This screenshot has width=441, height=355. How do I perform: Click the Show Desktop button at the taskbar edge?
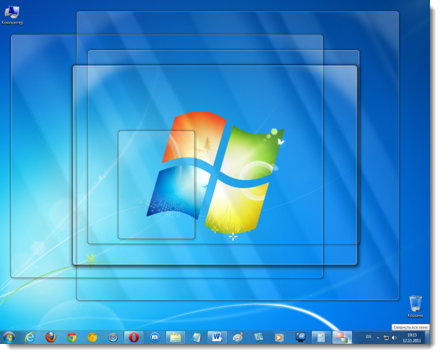[427, 337]
